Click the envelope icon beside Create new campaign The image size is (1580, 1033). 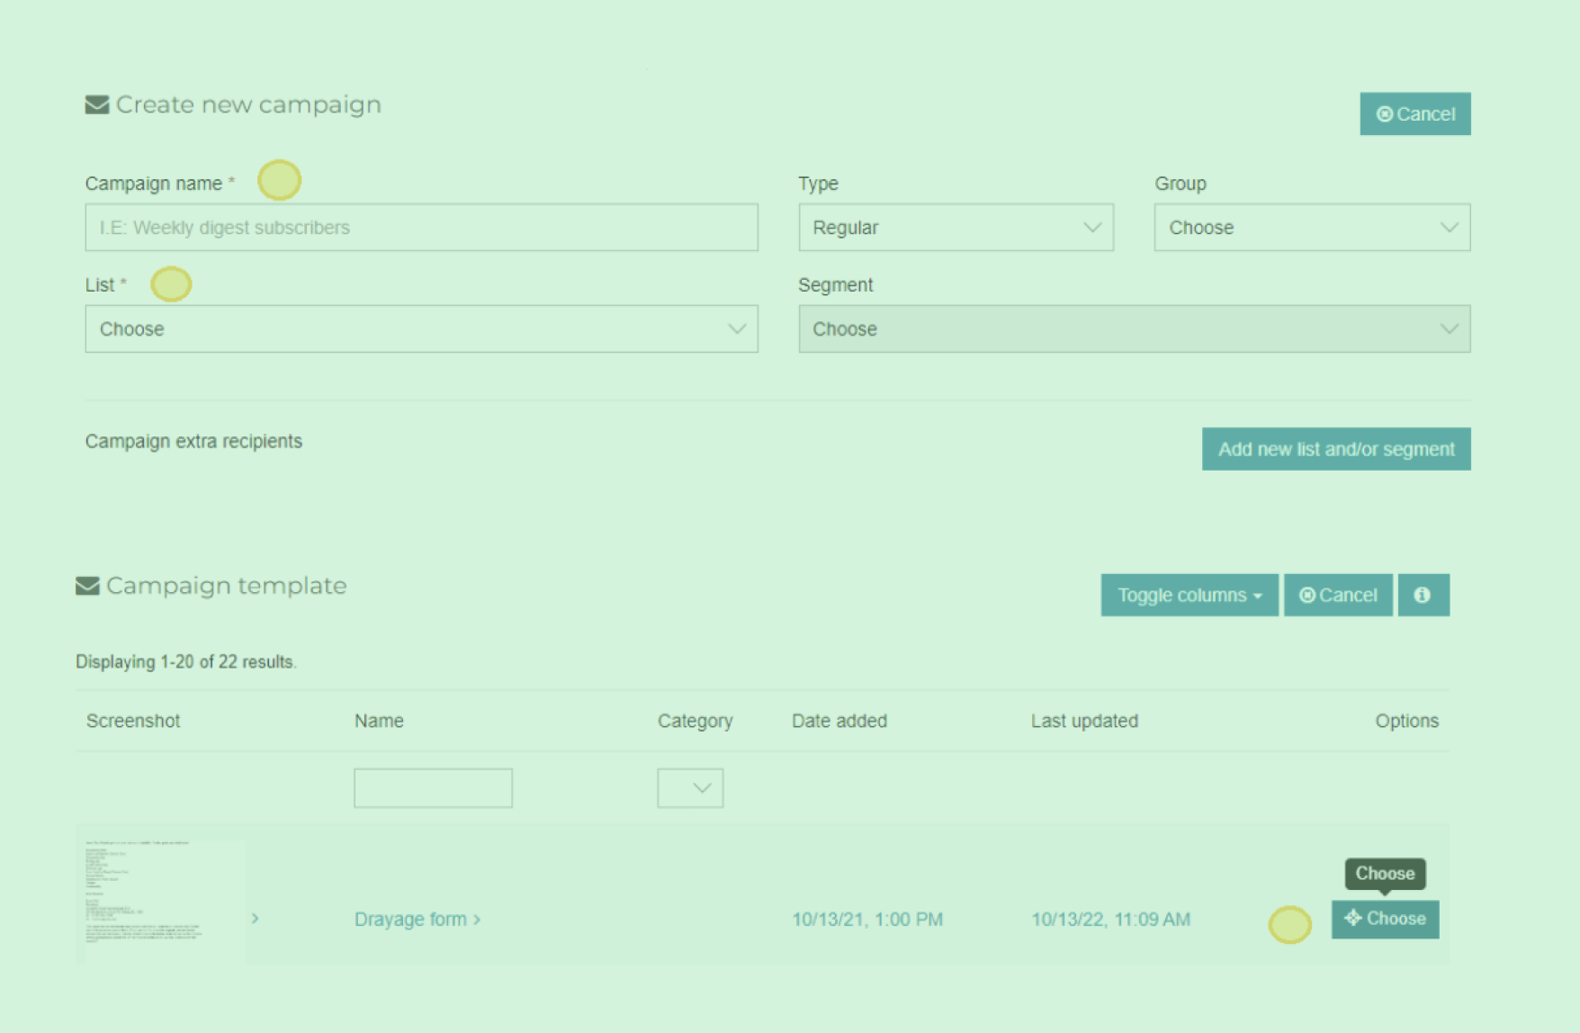coord(97,105)
